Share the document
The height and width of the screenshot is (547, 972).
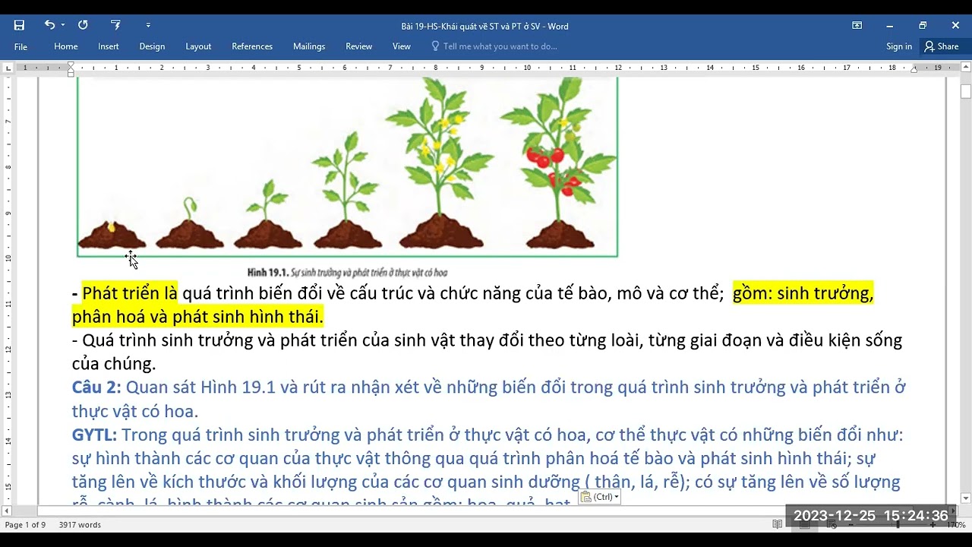(941, 46)
